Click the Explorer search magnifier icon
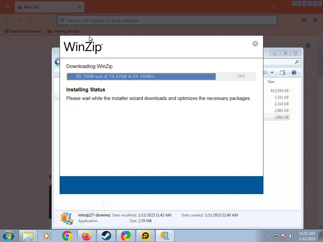The image size is (323, 242). [297, 62]
